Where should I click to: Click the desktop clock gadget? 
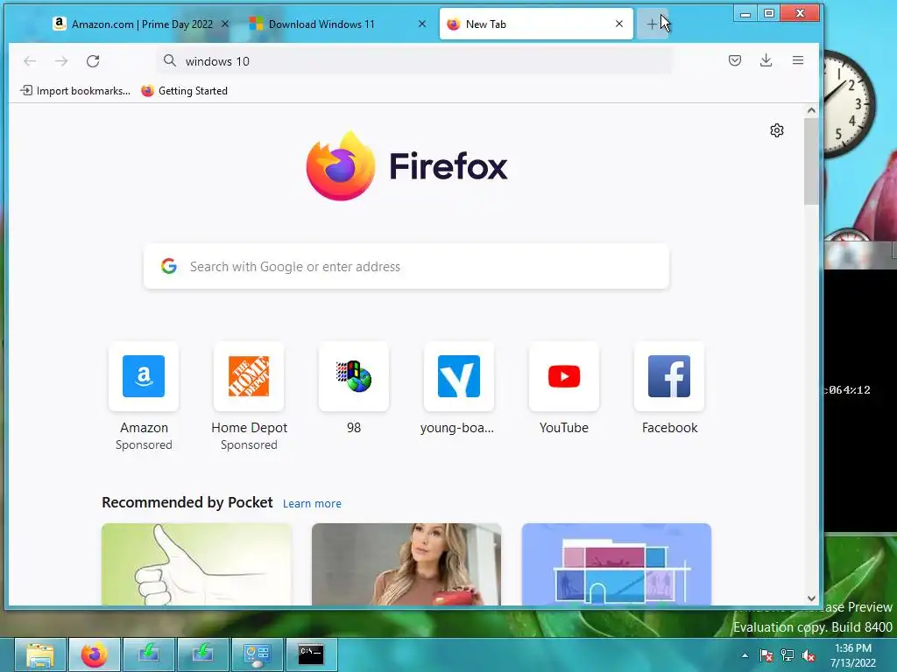click(x=848, y=103)
